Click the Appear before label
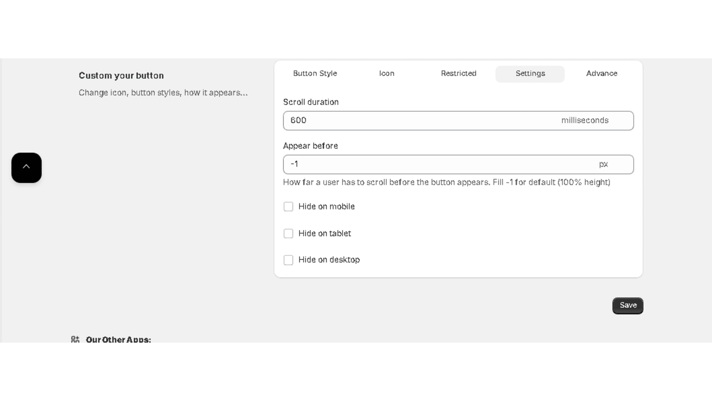Viewport: 712px width, 401px height. coord(310,146)
